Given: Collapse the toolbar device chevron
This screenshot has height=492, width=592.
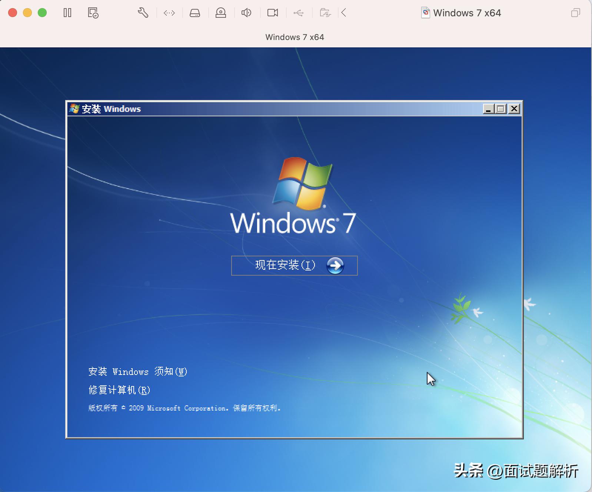Looking at the screenshot, I should pyautogui.click(x=344, y=13).
